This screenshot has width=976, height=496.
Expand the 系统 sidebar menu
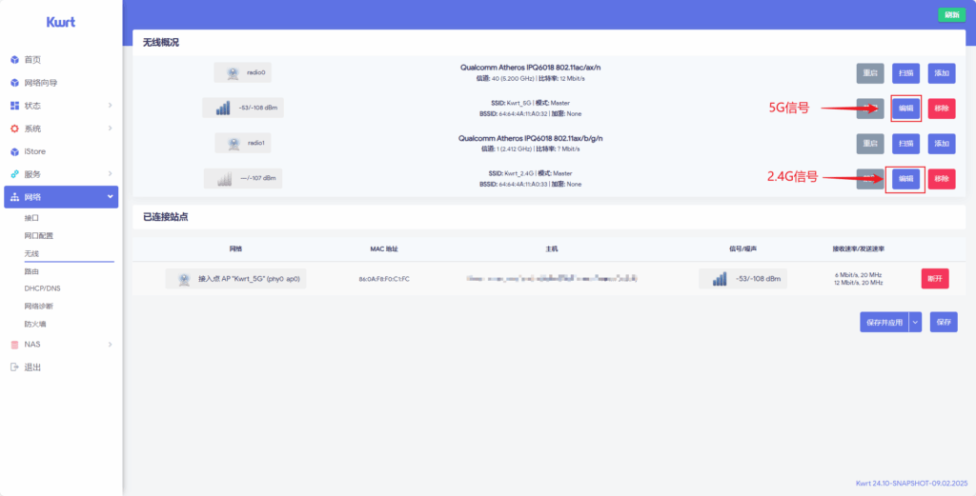pyautogui.click(x=110, y=129)
